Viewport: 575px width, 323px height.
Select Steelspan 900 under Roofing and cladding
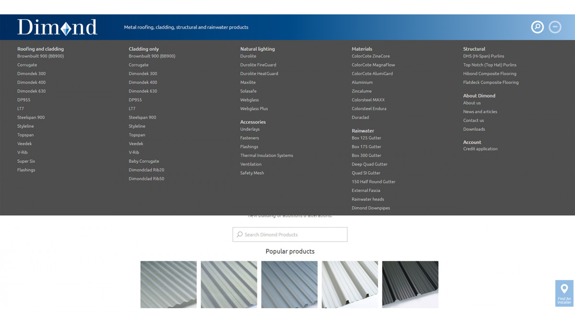(31, 117)
